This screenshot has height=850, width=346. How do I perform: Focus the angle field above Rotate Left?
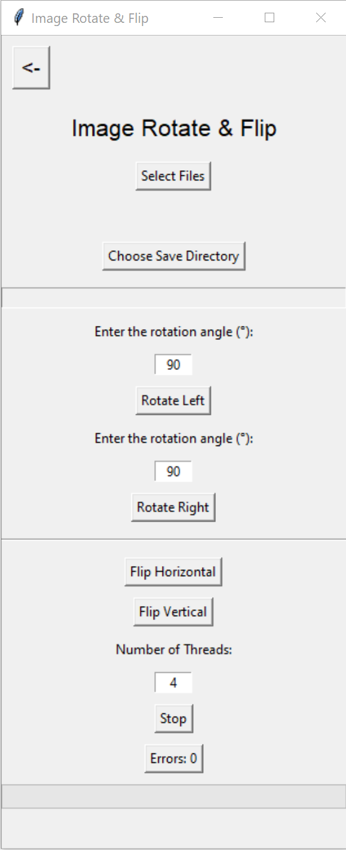[x=173, y=365]
